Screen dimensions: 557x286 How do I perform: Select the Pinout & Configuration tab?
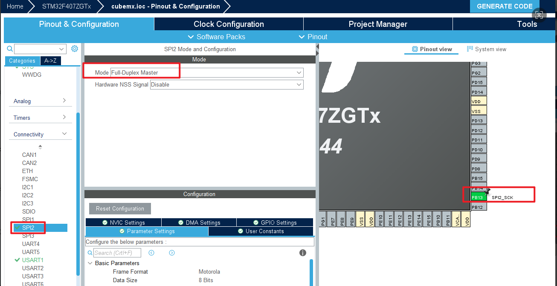coord(79,24)
